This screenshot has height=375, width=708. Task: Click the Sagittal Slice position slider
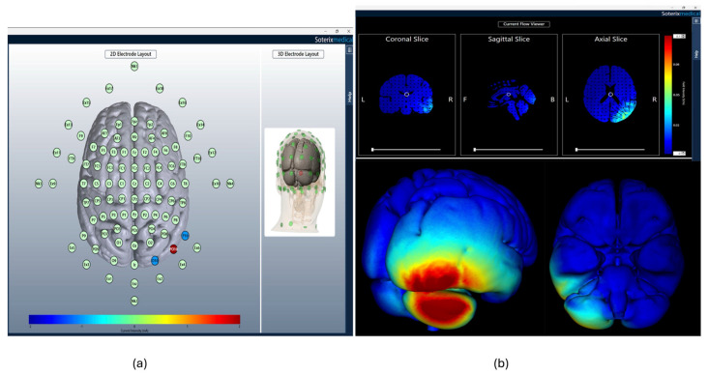tap(508, 150)
